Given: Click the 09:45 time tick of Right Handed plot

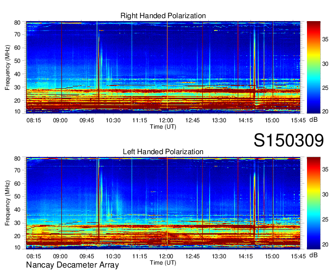Looking at the screenshot, I should tap(87, 120).
